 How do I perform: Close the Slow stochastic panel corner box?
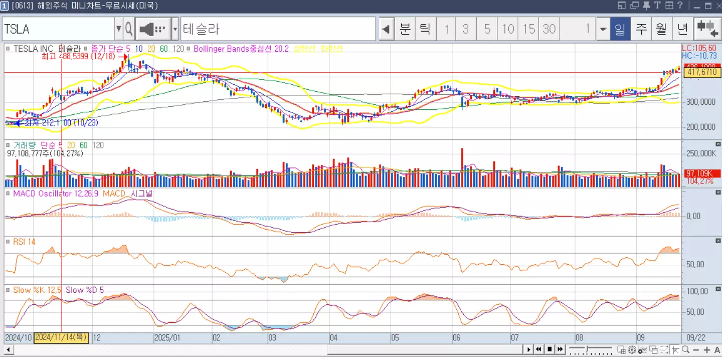(718, 289)
